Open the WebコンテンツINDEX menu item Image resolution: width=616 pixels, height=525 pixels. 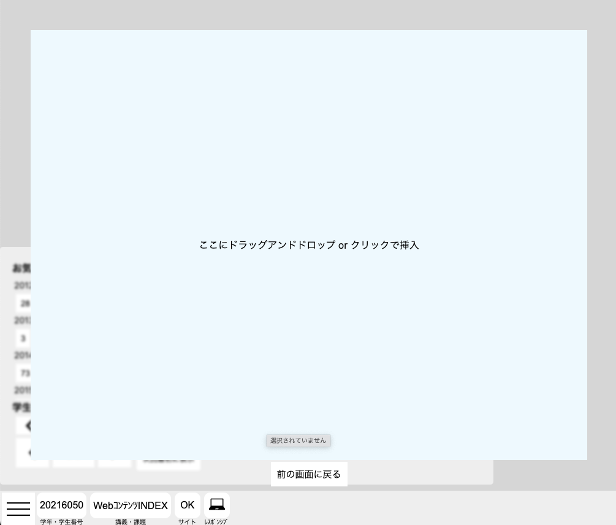pyautogui.click(x=131, y=505)
